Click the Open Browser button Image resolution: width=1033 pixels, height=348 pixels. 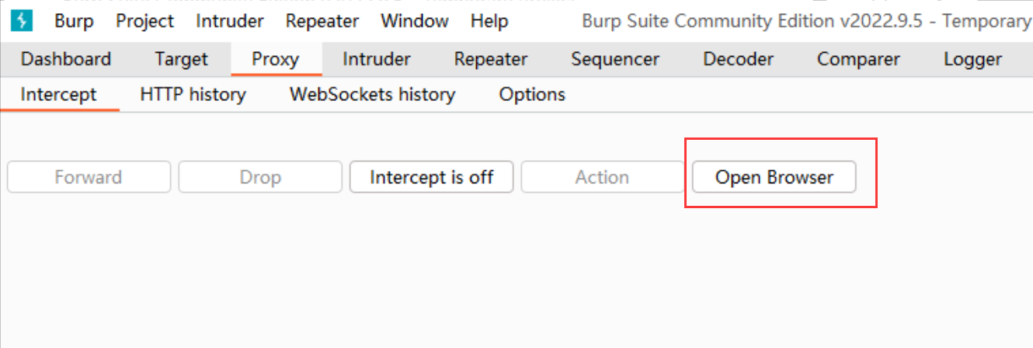tap(774, 177)
